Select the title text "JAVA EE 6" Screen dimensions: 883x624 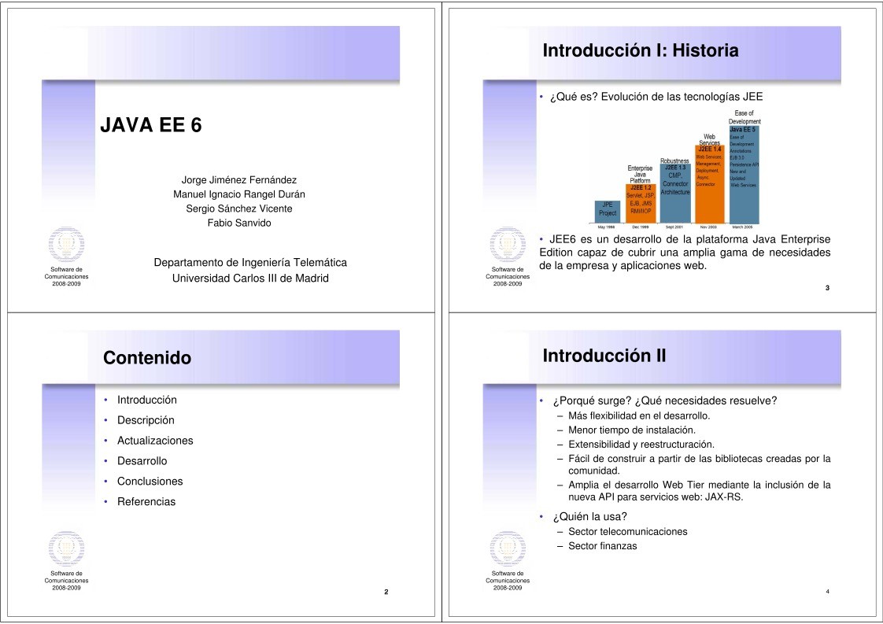(151, 125)
